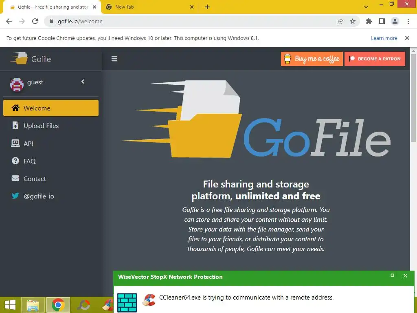Click the FAQ question mark icon
417x313 pixels.
pos(15,161)
